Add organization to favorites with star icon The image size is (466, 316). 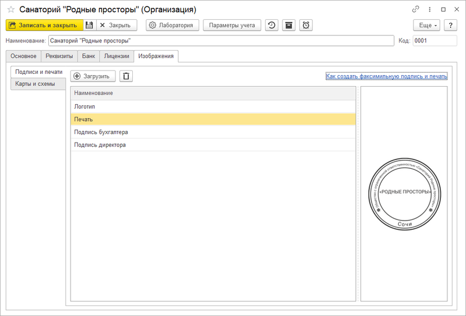pos(11,9)
